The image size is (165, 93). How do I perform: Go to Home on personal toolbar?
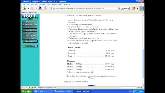tap(25, 13)
